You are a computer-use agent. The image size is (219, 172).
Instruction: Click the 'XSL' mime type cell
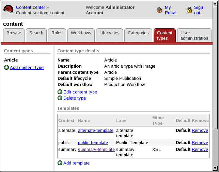(x=156, y=150)
